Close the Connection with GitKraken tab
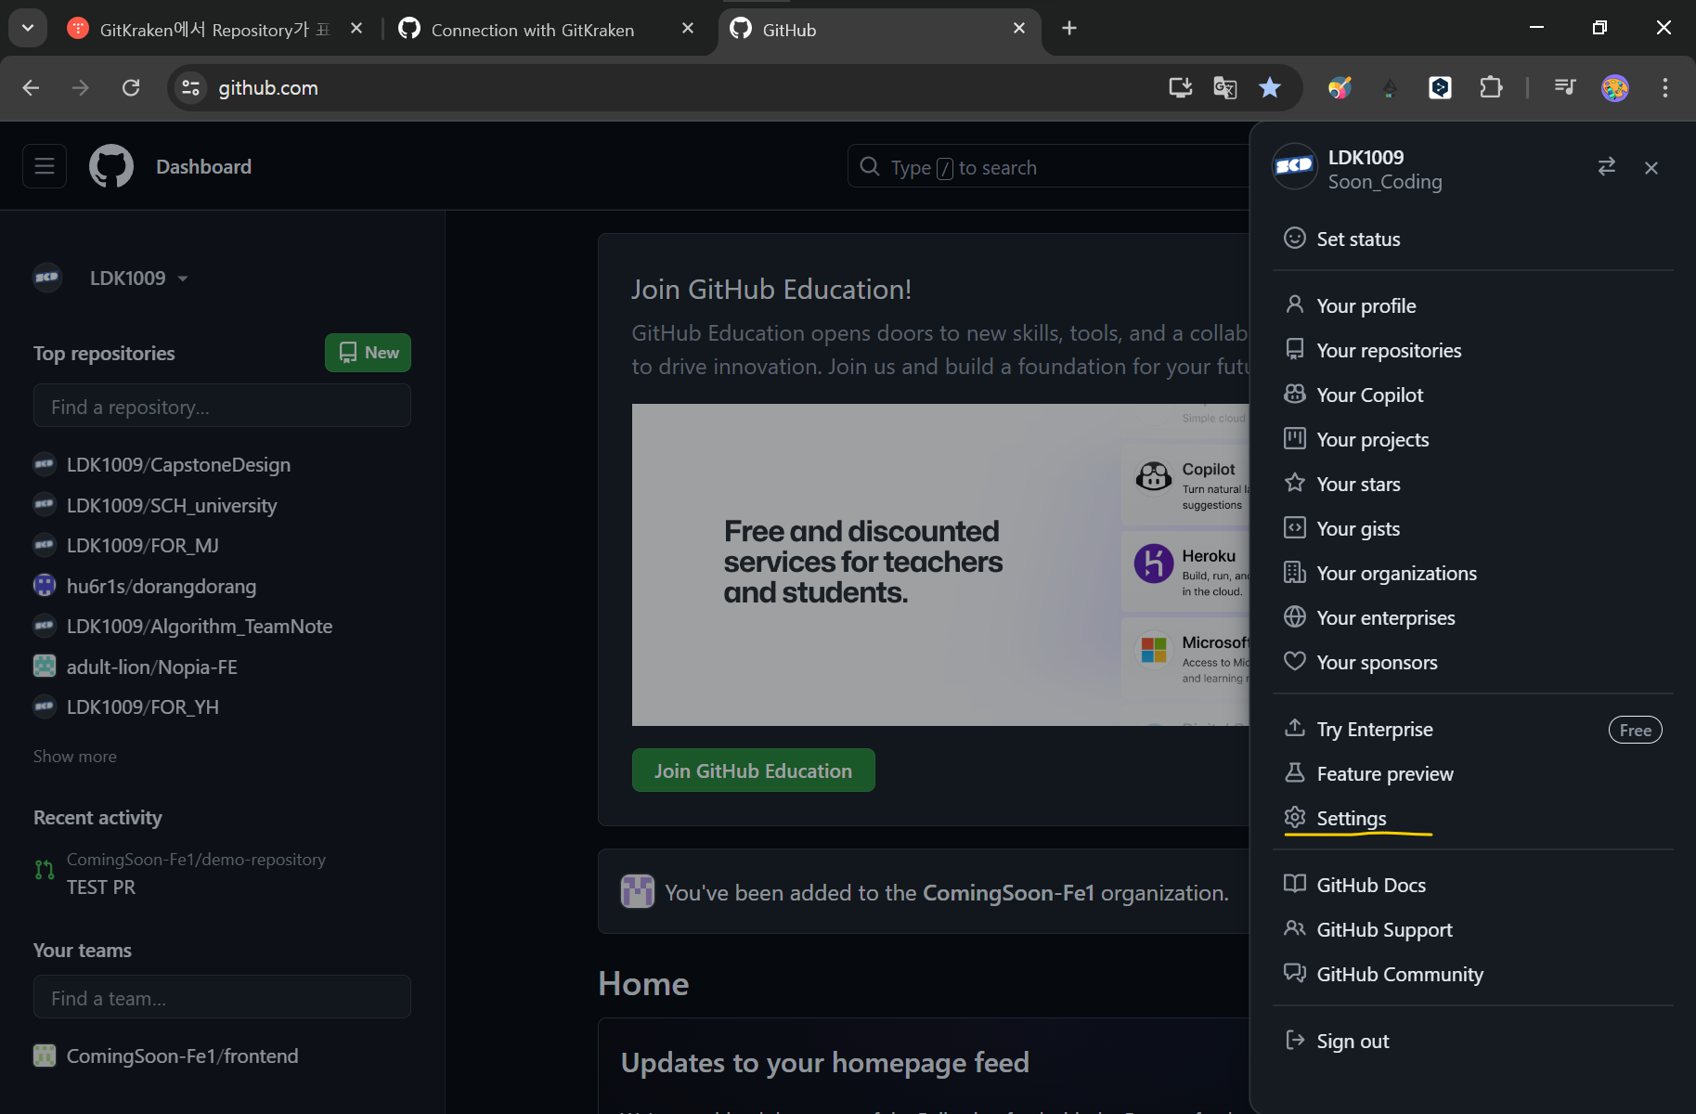Viewport: 1696px width, 1114px height. click(x=688, y=29)
